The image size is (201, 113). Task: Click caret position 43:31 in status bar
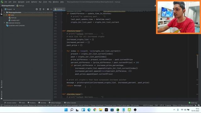[148, 105]
